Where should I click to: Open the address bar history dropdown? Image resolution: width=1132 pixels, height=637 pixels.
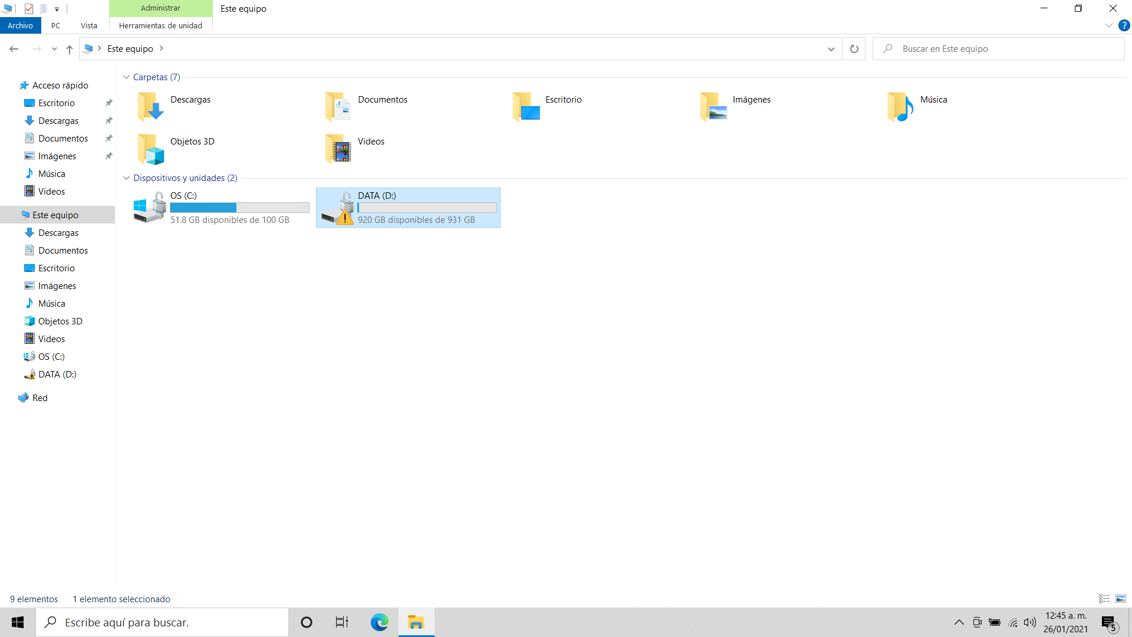click(831, 49)
